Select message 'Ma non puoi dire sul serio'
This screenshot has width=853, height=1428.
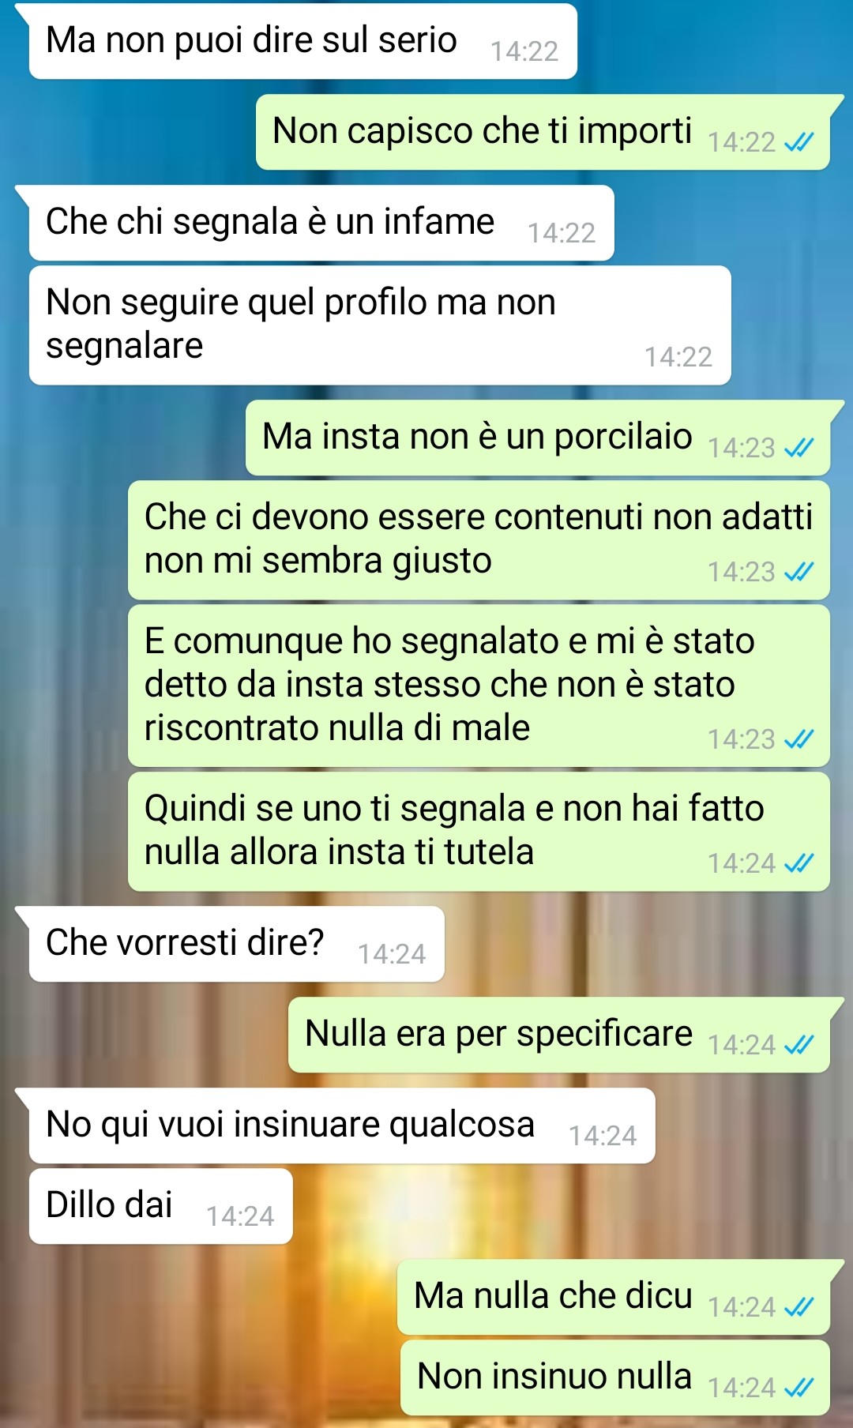tap(302, 41)
